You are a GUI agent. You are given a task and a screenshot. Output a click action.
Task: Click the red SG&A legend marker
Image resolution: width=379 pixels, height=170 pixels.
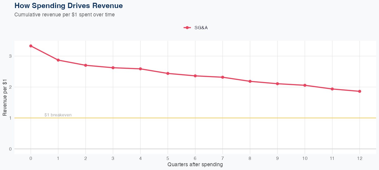coord(187,28)
